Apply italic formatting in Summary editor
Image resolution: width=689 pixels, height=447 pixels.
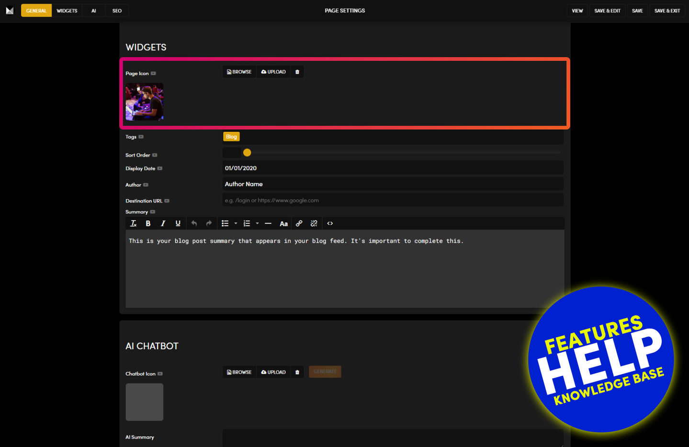tap(163, 223)
